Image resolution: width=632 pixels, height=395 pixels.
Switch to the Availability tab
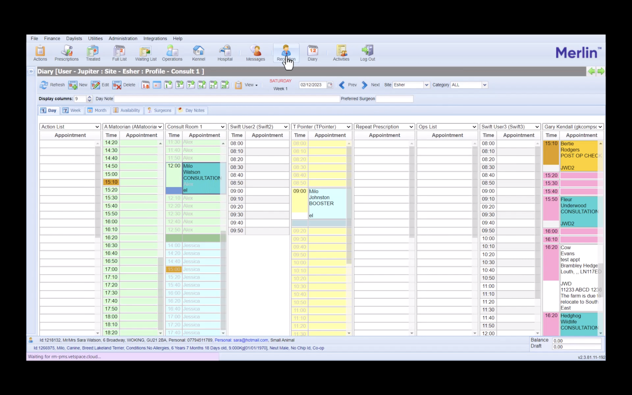(127, 110)
